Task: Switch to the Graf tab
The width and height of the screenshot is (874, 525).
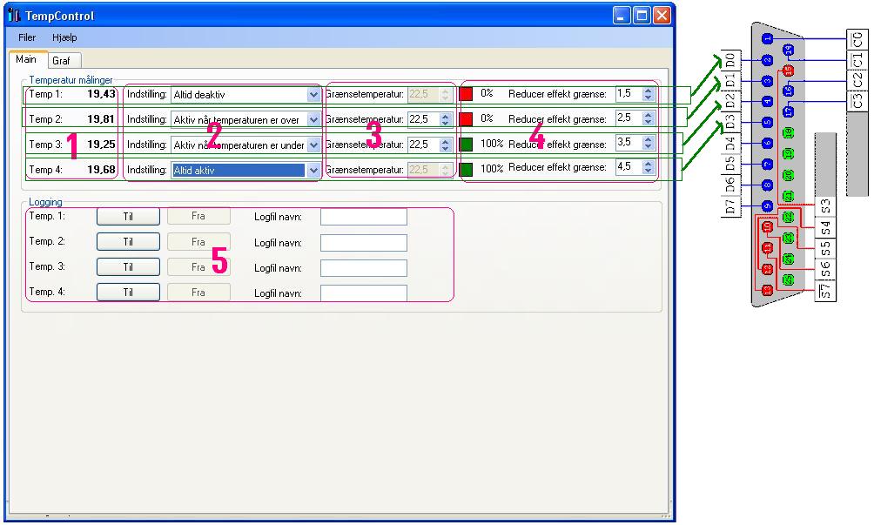Action: [64, 60]
